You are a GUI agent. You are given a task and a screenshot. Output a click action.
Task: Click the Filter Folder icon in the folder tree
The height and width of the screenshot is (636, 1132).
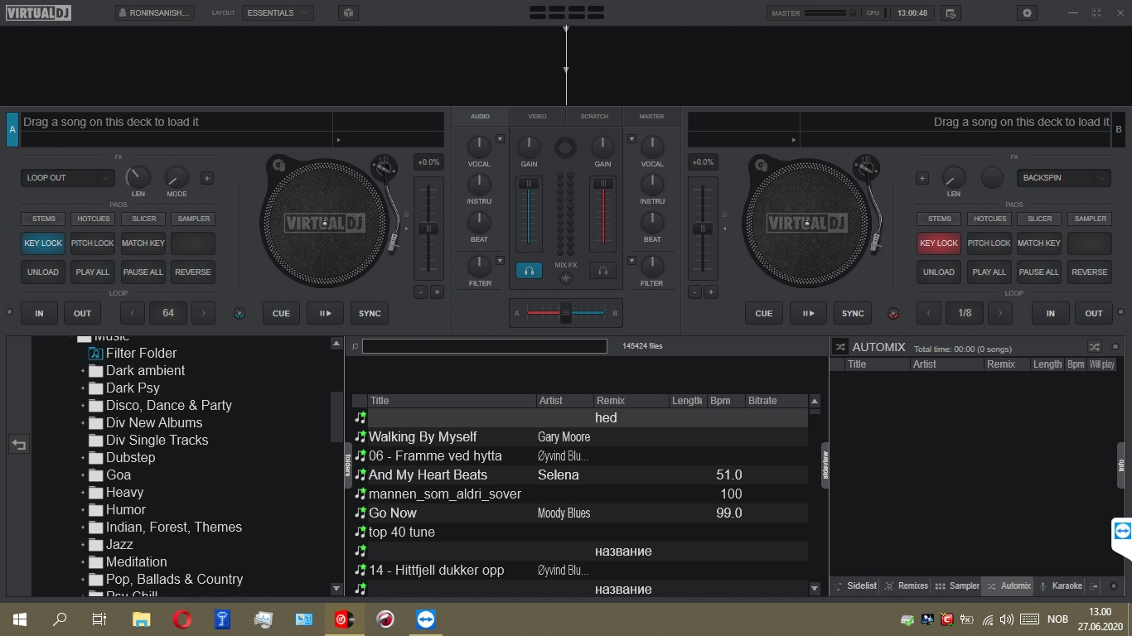tap(94, 353)
